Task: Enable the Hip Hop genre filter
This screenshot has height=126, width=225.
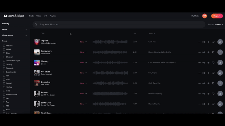Action: coord(4,87)
